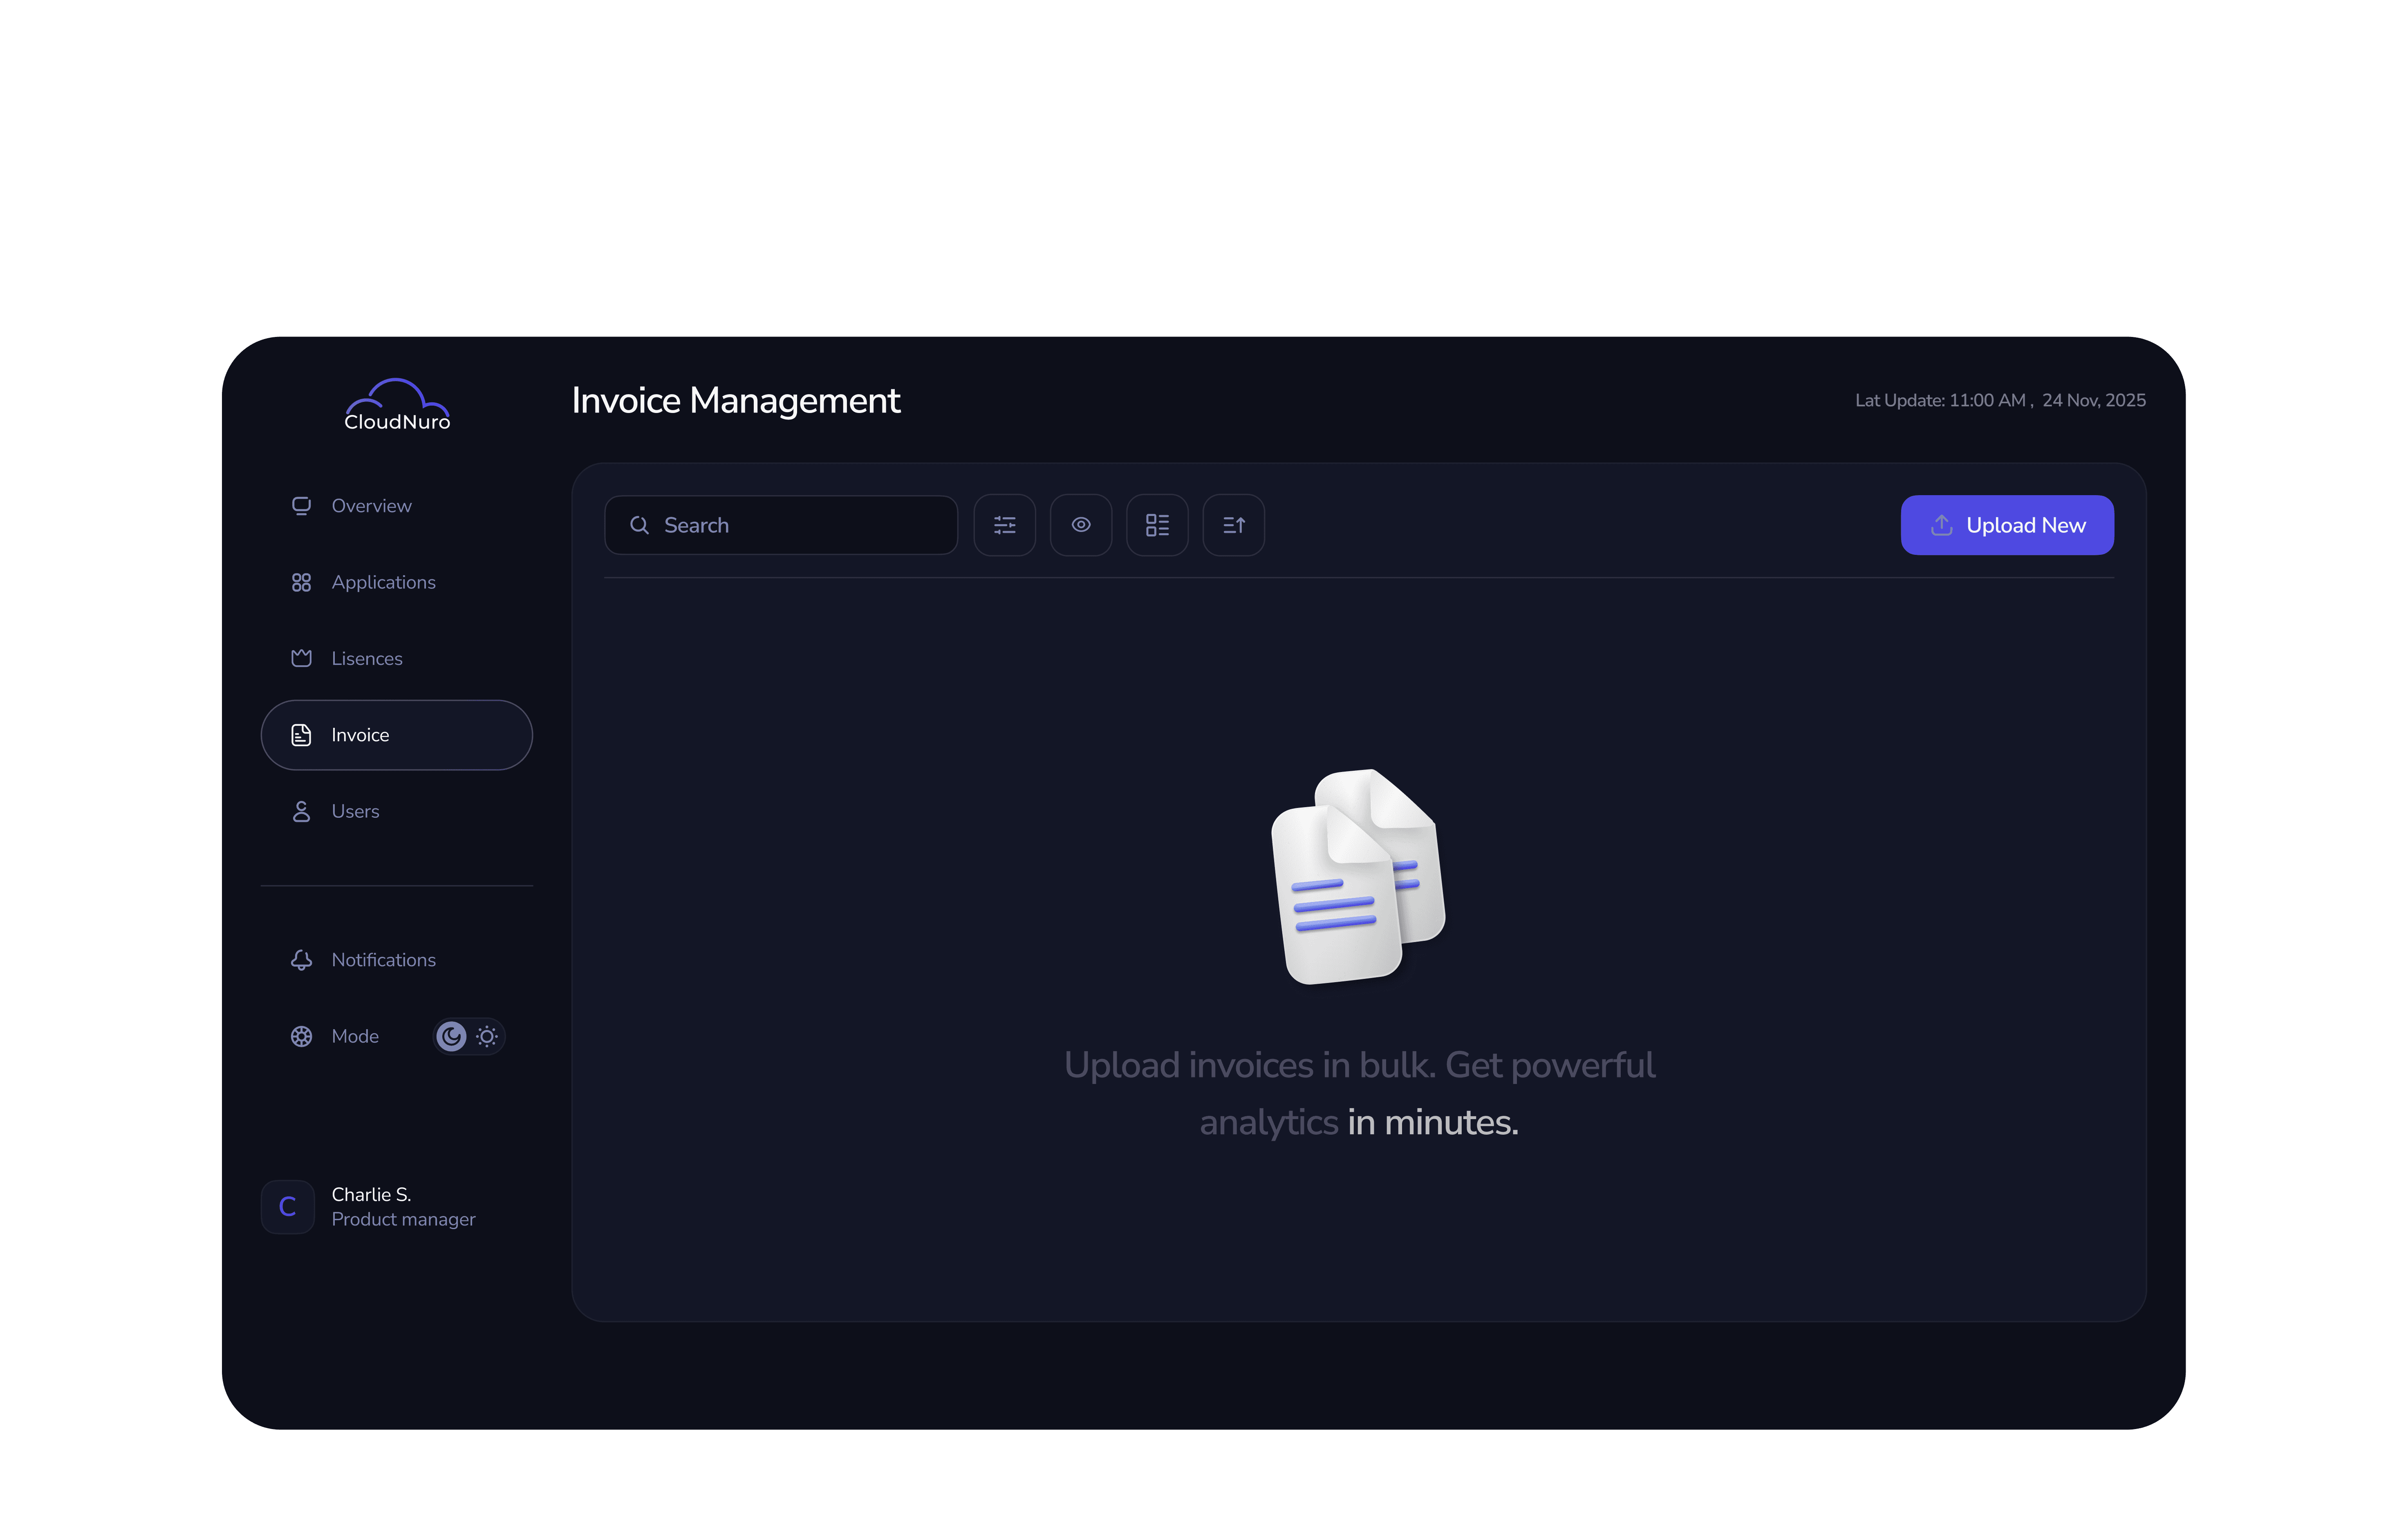Screen dimensions: 2408x1537
Task: Click the Mode gear icon
Action: point(301,1036)
